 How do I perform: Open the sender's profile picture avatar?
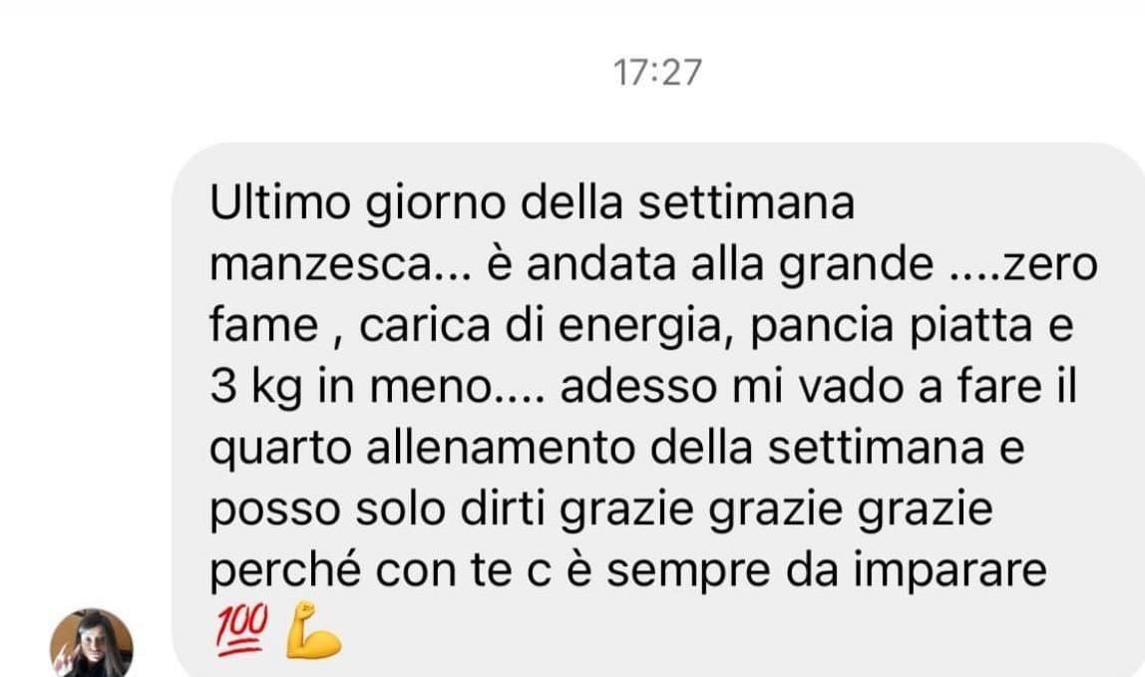92,643
